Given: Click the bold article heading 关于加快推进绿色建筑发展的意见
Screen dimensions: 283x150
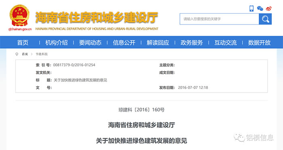Looking at the screenshot, I should tap(141, 141).
